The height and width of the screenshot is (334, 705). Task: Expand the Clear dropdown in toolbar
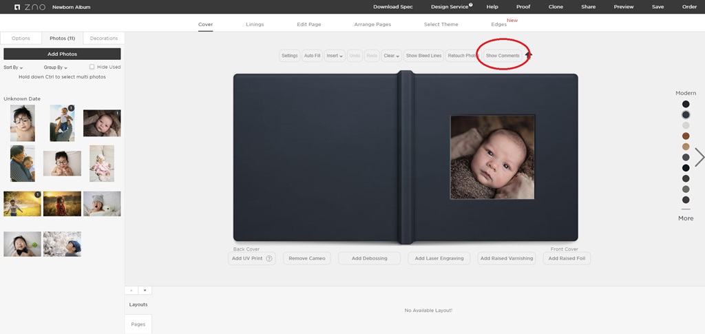[391, 56]
